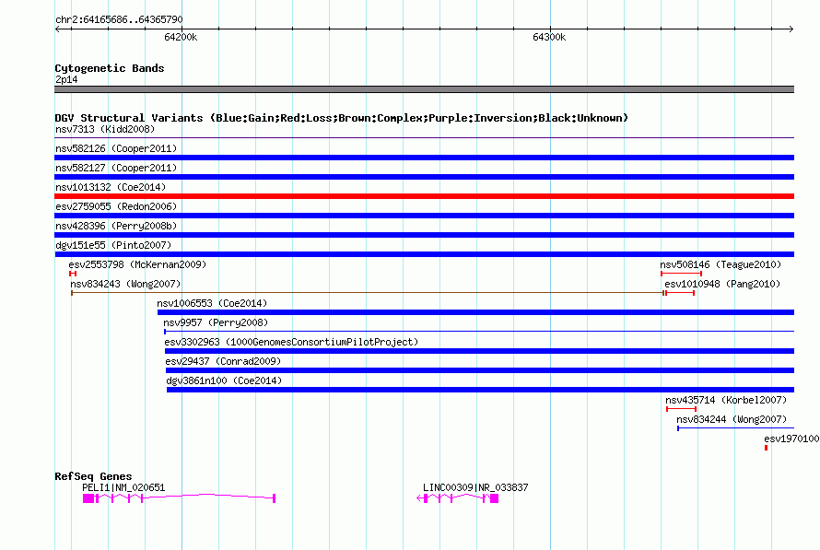Click the blue bar under nsv582127
The image size is (820, 550).
424,177
